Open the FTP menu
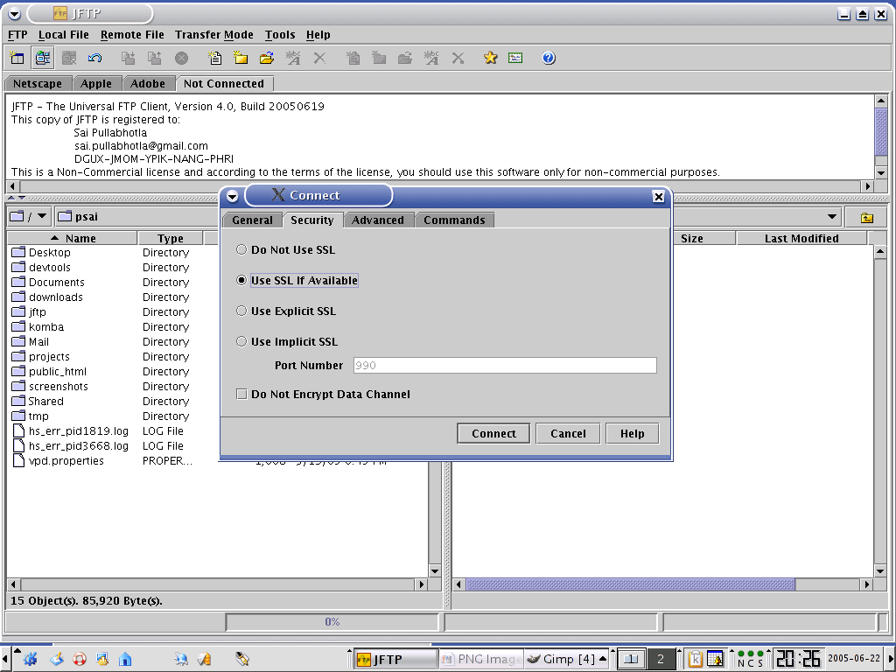This screenshot has height=672, width=896. pos(17,35)
